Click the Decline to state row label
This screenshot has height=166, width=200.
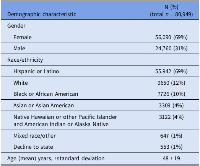(33, 147)
